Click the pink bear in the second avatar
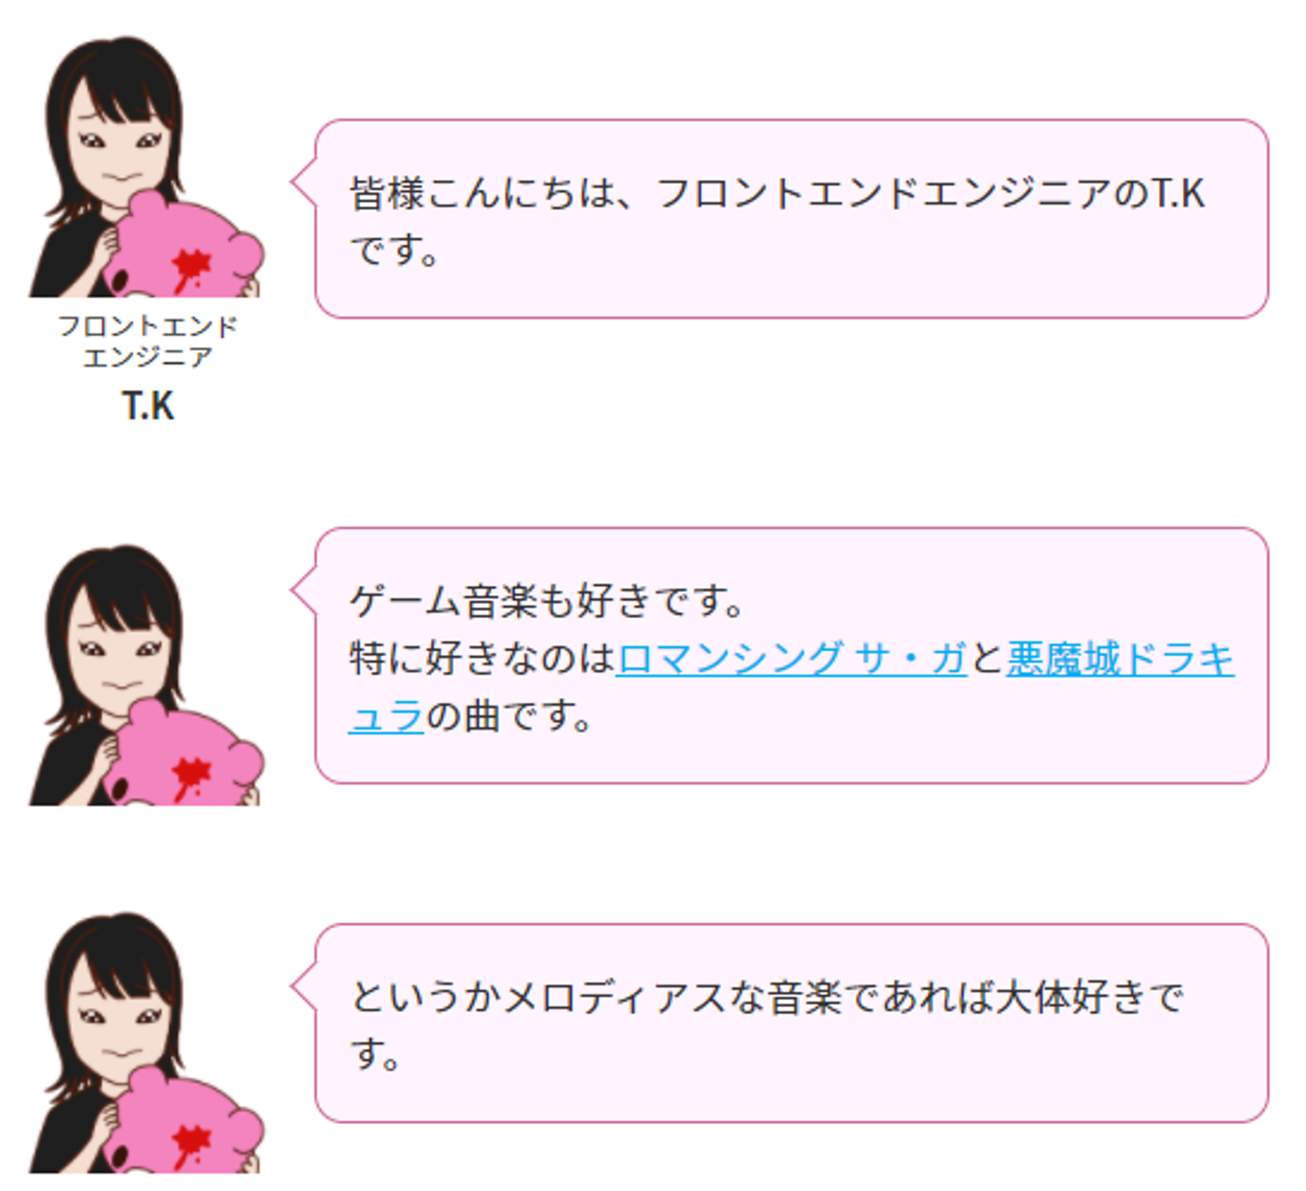 pos(184,755)
